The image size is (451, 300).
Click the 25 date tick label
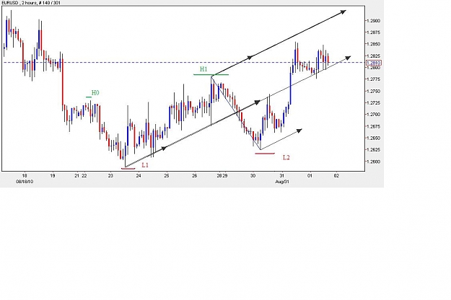point(167,175)
